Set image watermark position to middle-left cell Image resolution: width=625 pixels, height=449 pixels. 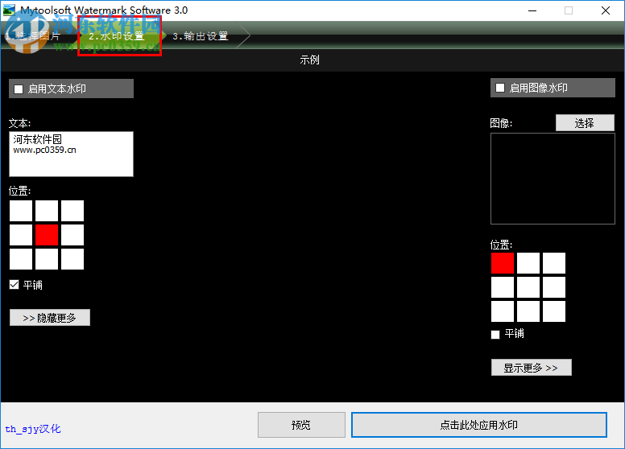[x=503, y=287]
